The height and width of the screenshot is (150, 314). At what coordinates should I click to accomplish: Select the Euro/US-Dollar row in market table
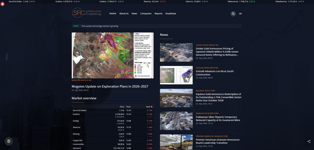click(113, 110)
